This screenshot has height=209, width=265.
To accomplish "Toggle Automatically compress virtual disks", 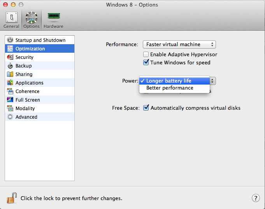I will pos(146,108).
